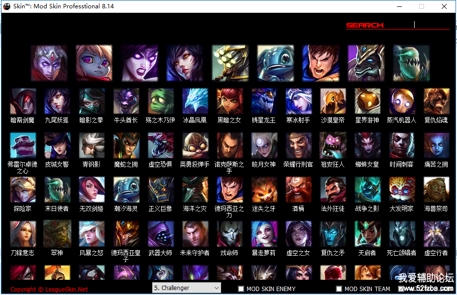The width and height of the screenshot is (457, 295).
Task: Pick the 探险家 champion icon
Action: pyautogui.click(x=23, y=190)
